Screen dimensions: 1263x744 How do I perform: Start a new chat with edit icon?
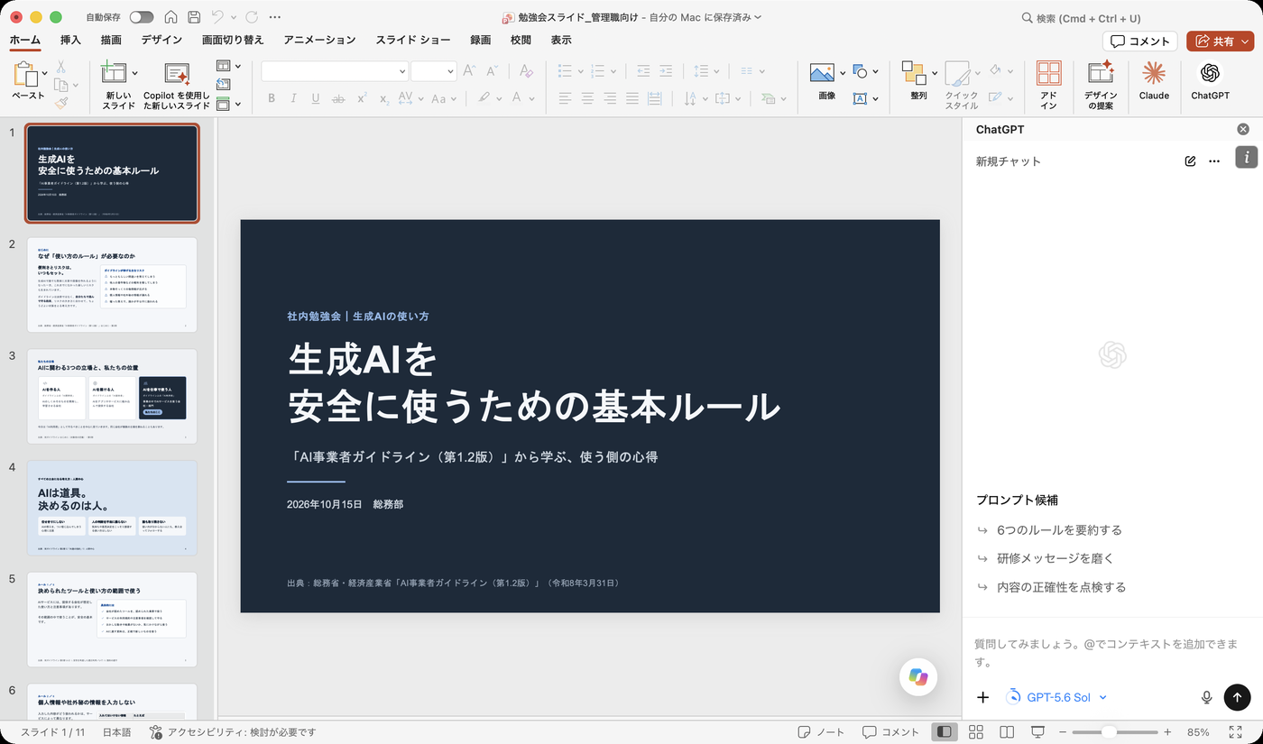(1190, 161)
